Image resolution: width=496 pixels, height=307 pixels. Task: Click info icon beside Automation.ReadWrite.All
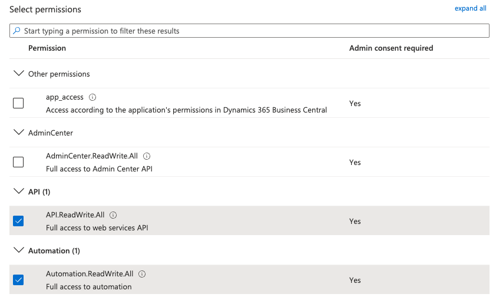click(x=142, y=274)
